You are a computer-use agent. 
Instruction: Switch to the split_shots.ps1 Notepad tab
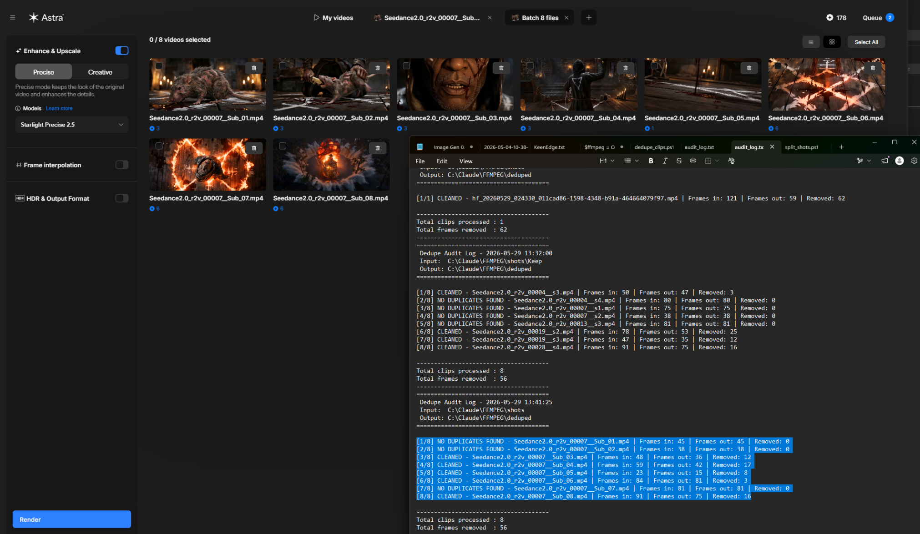[801, 147]
